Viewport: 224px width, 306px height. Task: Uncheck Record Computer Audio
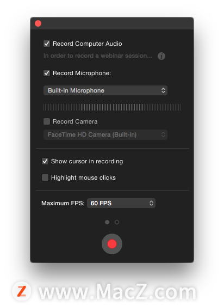pos(47,44)
